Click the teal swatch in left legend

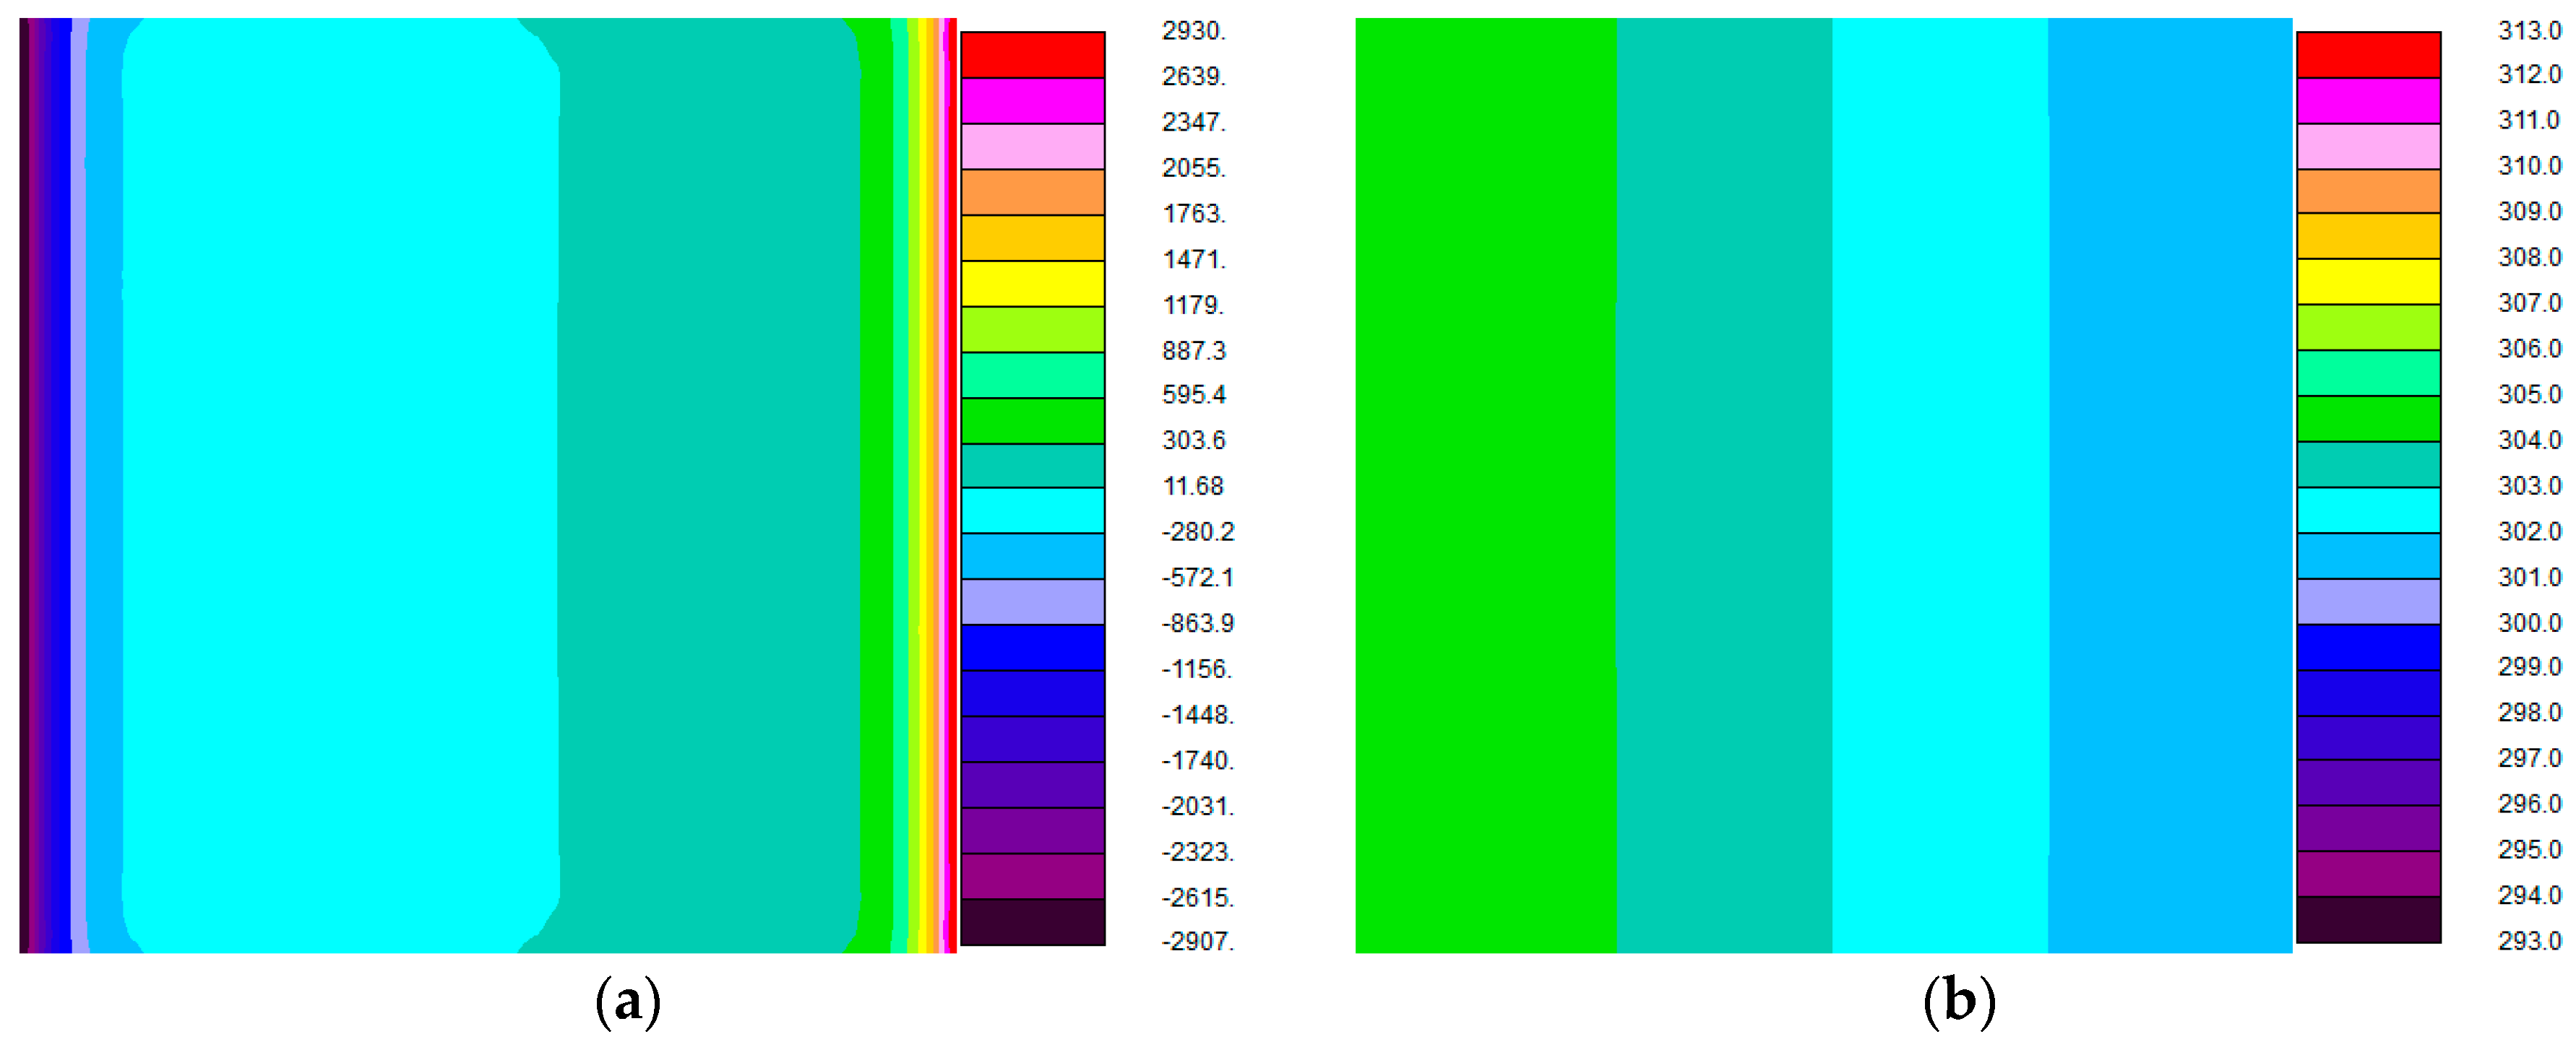tap(1032, 466)
